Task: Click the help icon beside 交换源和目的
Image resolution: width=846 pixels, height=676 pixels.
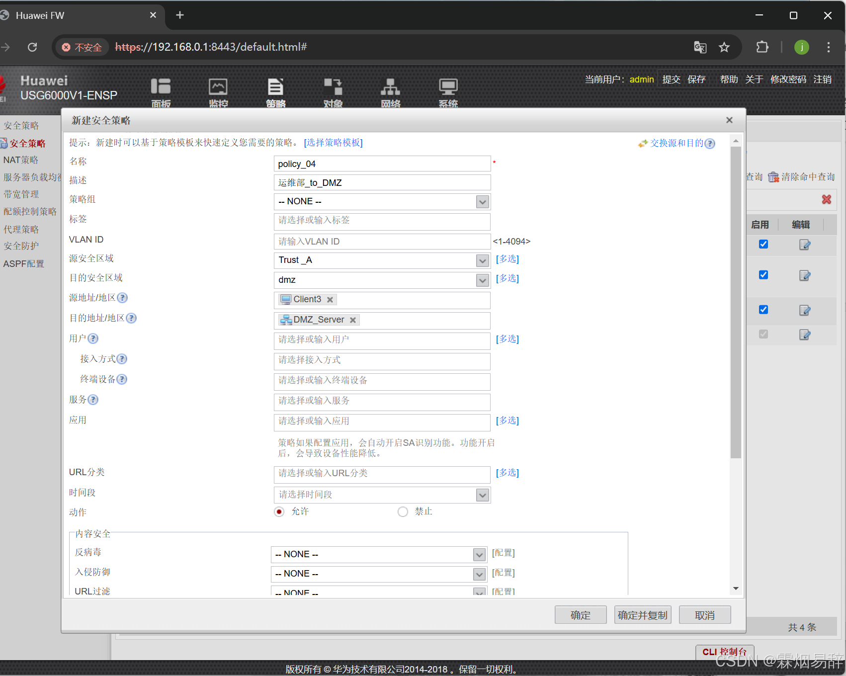Action: (710, 144)
